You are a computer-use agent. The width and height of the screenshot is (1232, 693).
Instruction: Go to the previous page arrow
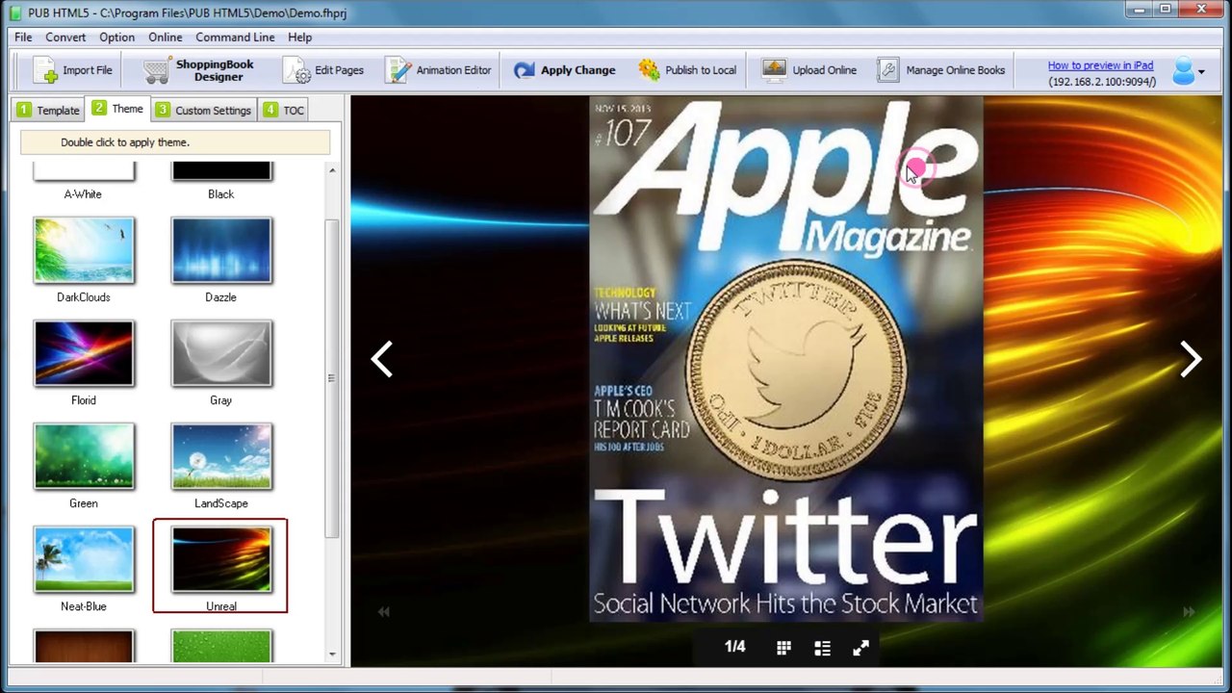(382, 359)
